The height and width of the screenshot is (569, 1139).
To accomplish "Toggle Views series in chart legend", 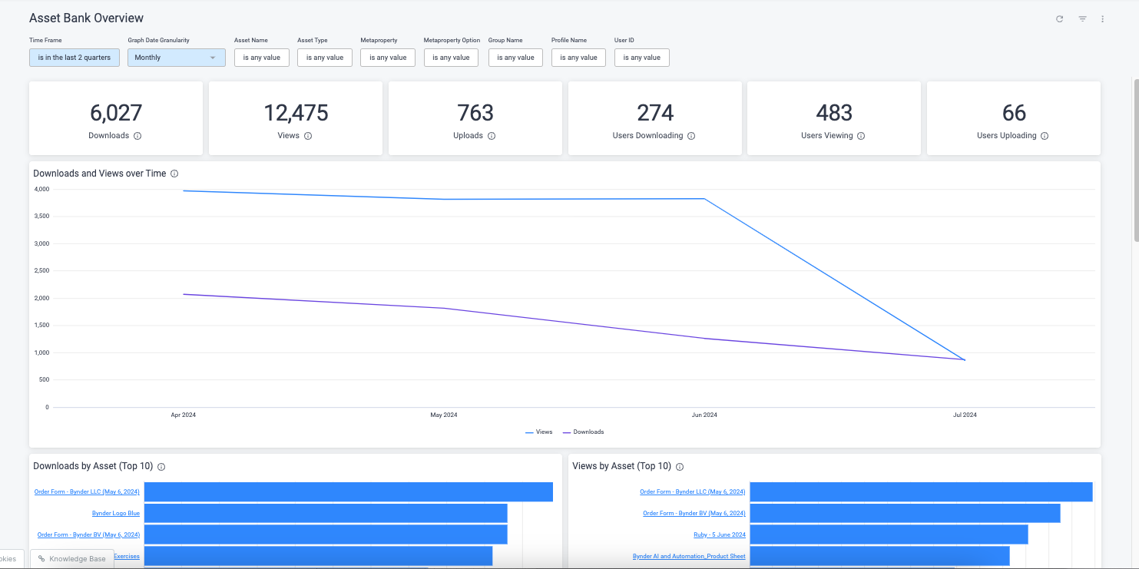I will (539, 432).
